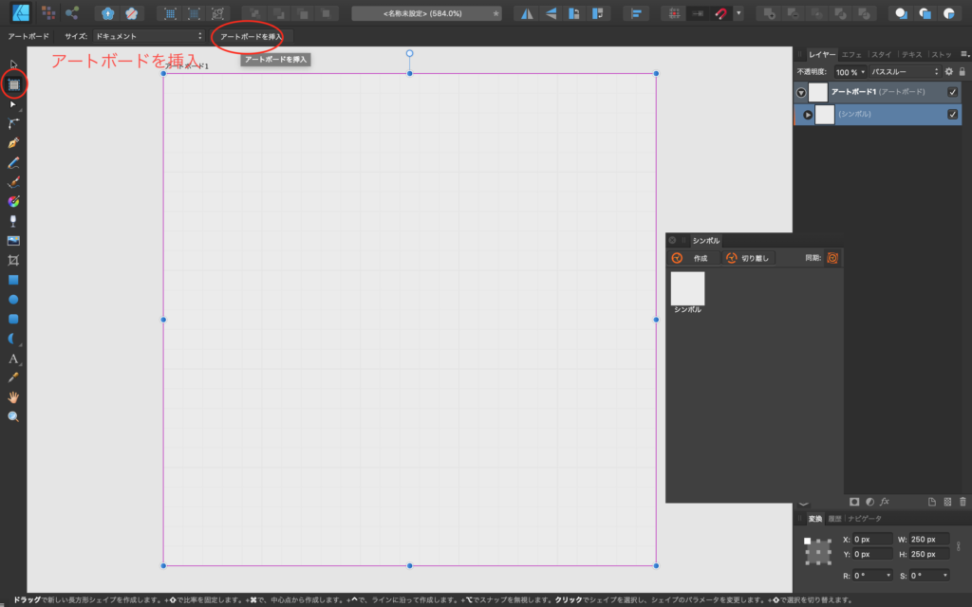Screen dimensions: 972x607
Task: Toggle the layer lock icon
Action: 963,72
